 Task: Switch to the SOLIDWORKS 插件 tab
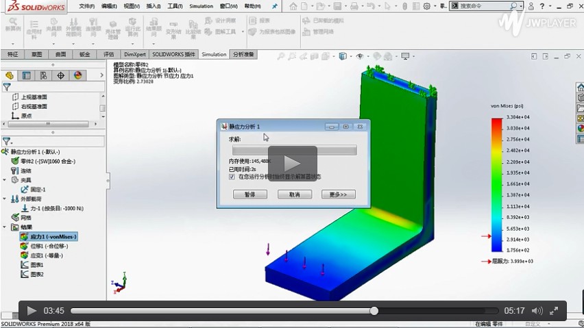(173, 54)
